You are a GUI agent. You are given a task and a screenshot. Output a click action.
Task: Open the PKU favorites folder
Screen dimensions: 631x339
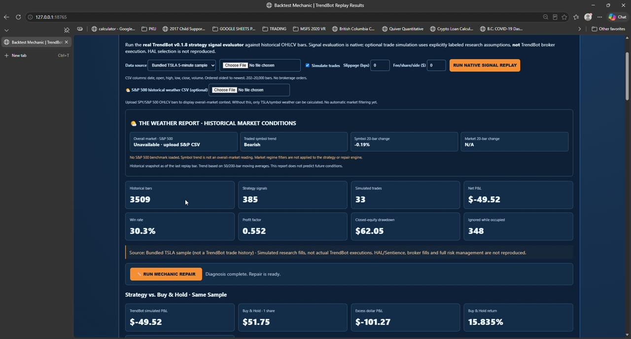point(149,29)
